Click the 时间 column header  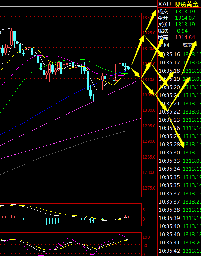(164, 45)
